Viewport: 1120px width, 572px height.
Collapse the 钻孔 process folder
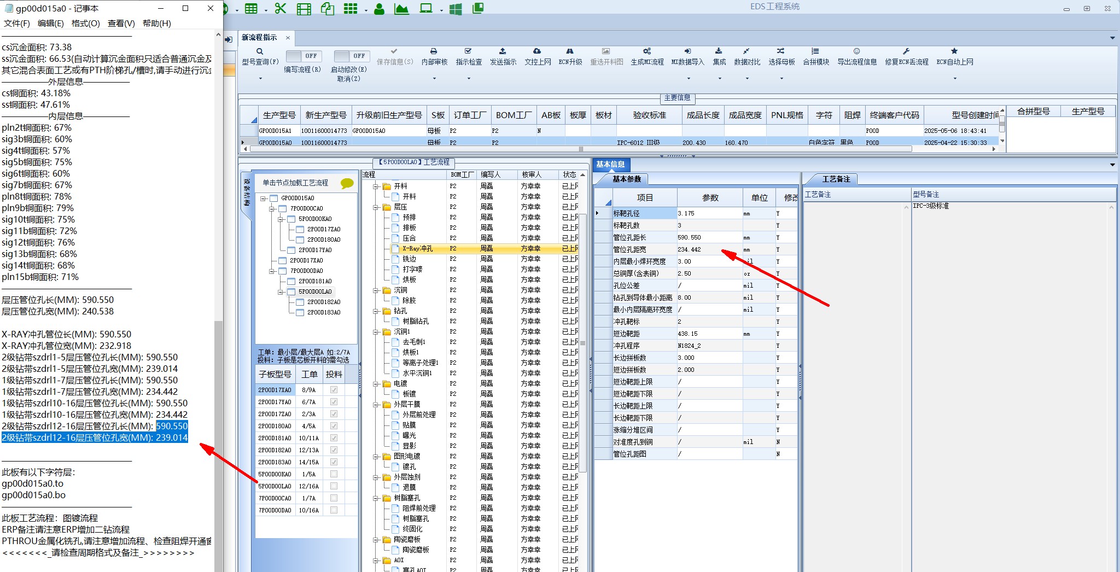point(377,311)
